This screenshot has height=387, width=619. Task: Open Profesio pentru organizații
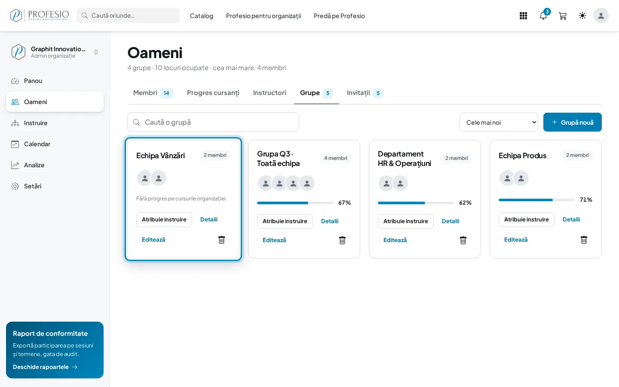264,16
